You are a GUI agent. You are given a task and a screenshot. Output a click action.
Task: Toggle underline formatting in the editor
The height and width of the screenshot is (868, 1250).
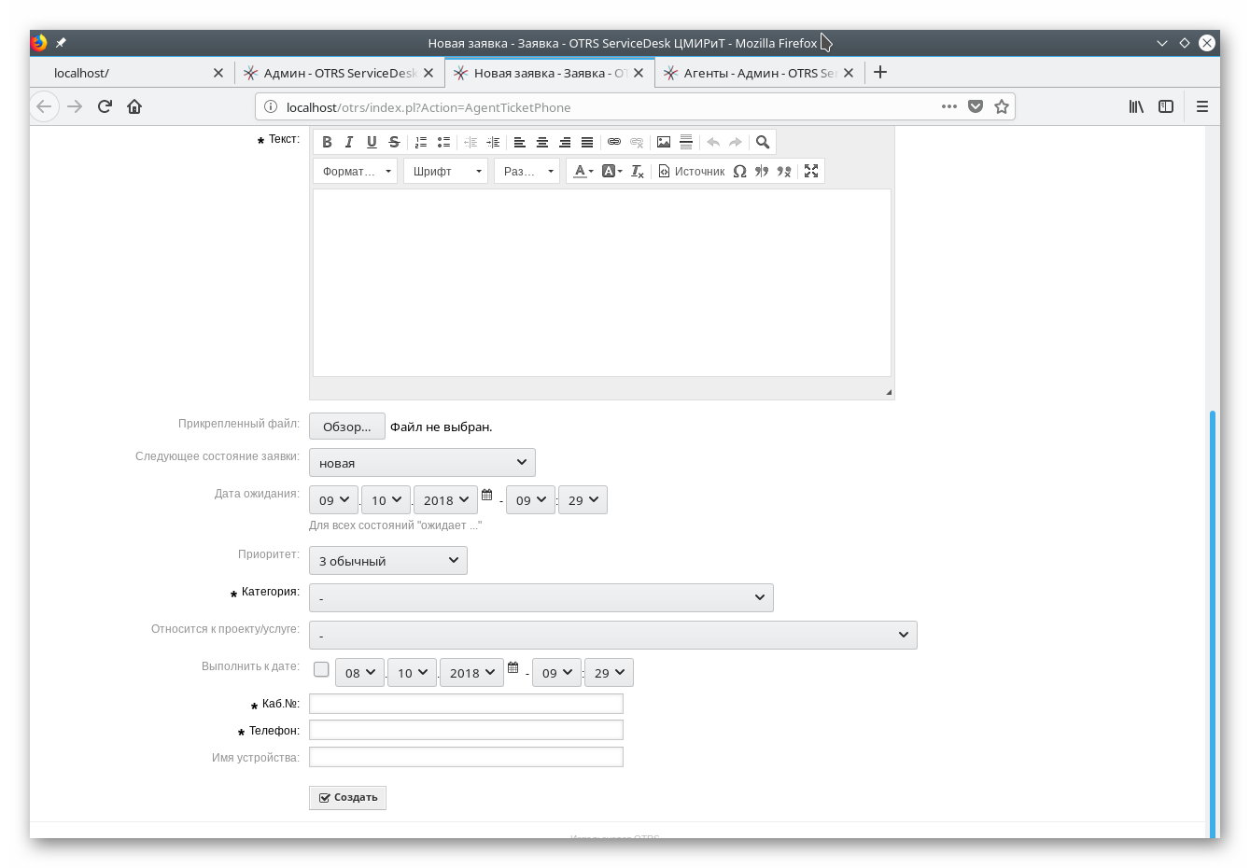372,142
